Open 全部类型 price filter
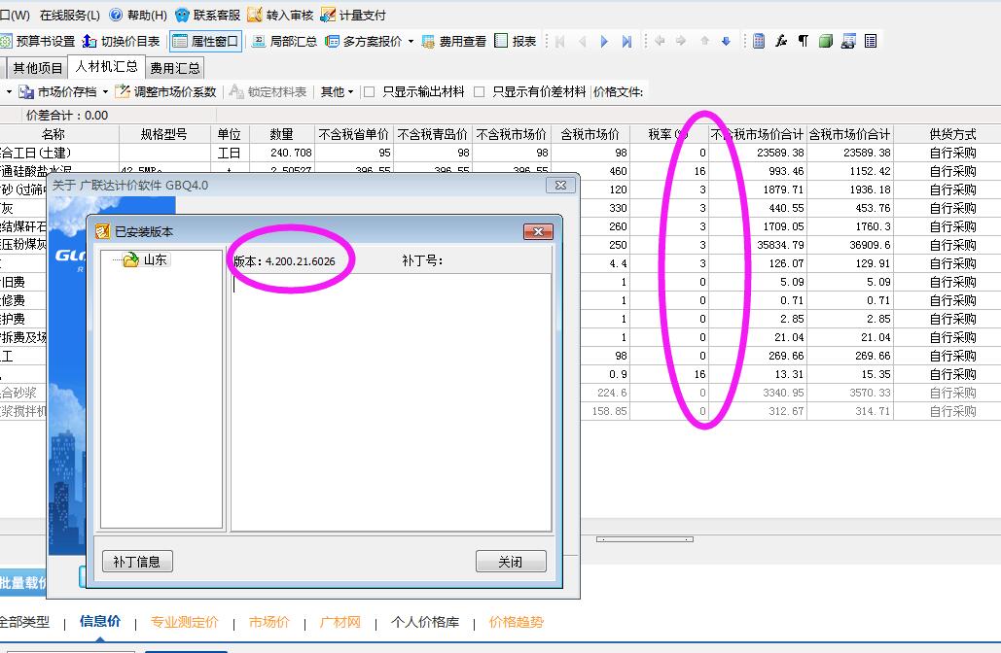This screenshot has width=1001, height=653. point(24,622)
